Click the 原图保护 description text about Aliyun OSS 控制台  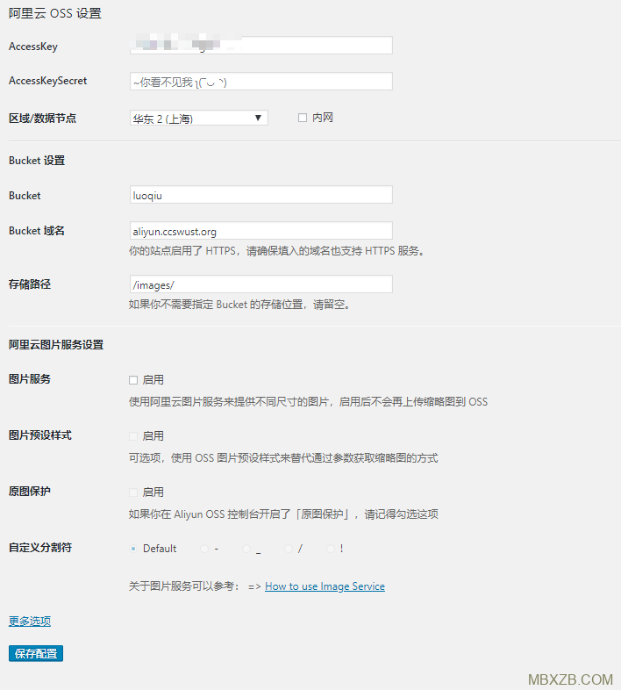point(283,514)
